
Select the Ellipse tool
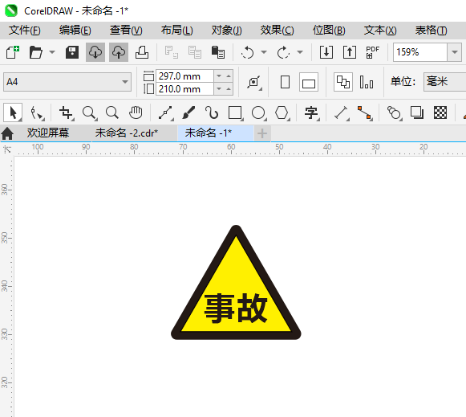point(258,112)
